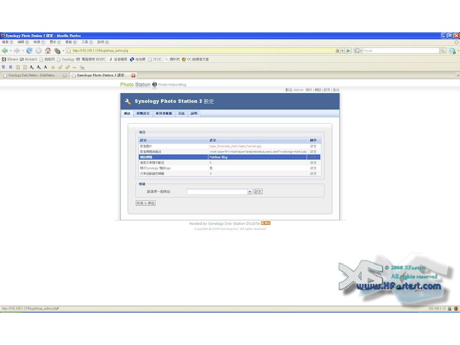Open the 編輯 (Edit) menu
The height and width of the screenshot is (345, 460).
(x=23, y=42)
